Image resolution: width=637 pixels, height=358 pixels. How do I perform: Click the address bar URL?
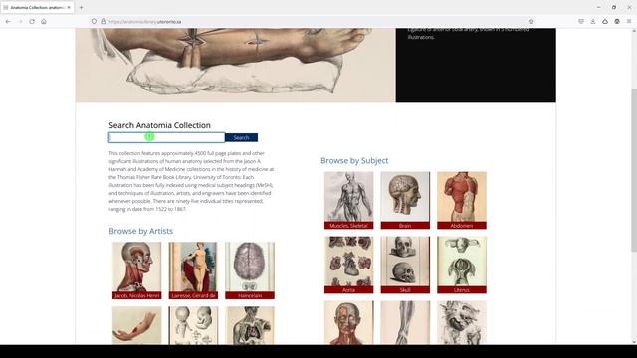[145, 22]
